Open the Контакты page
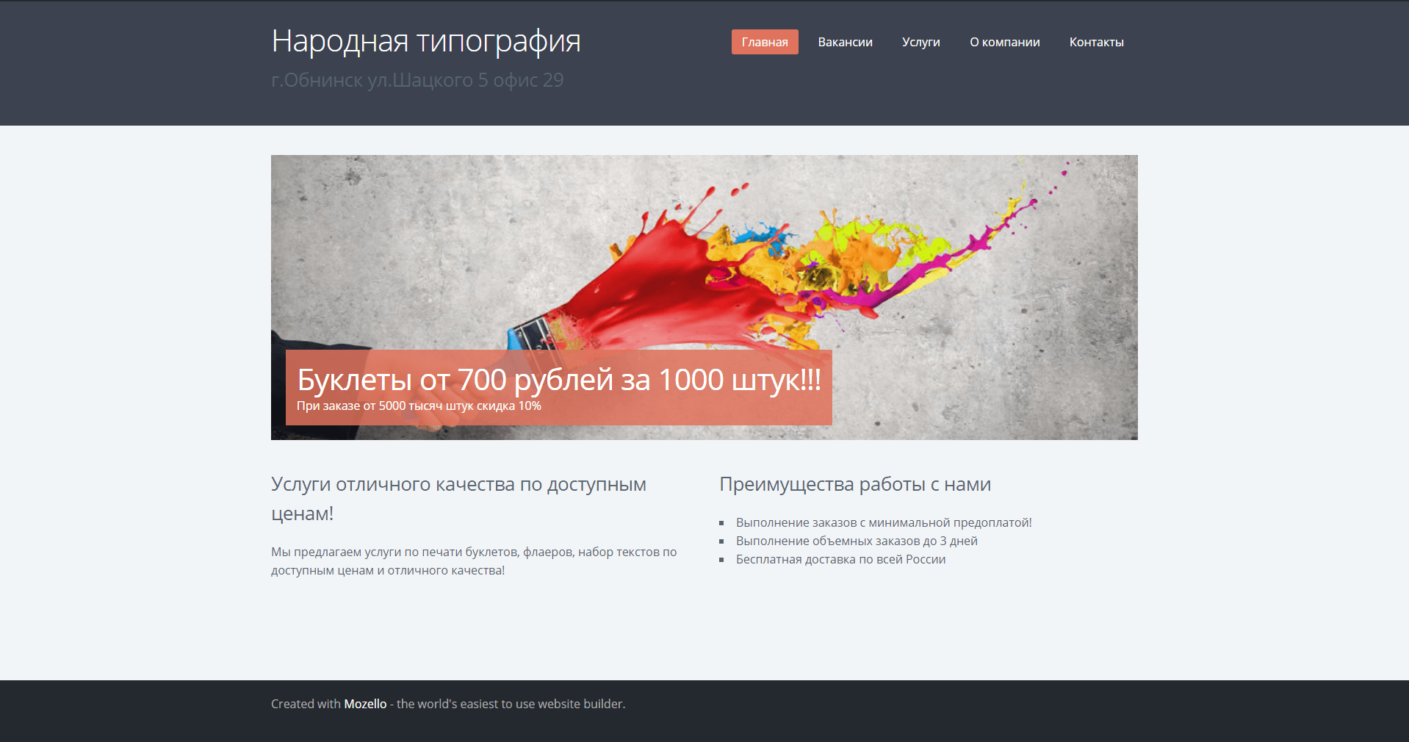1409x742 pixels. 1096,42
